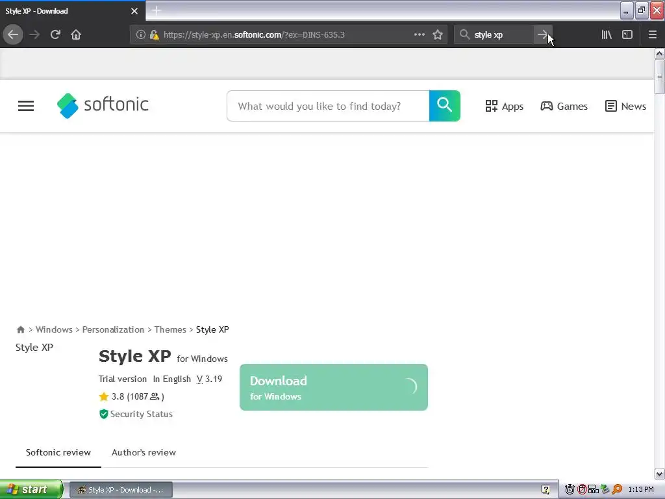Select the 'Style XP - Download' browser tab

pos(73,11)
